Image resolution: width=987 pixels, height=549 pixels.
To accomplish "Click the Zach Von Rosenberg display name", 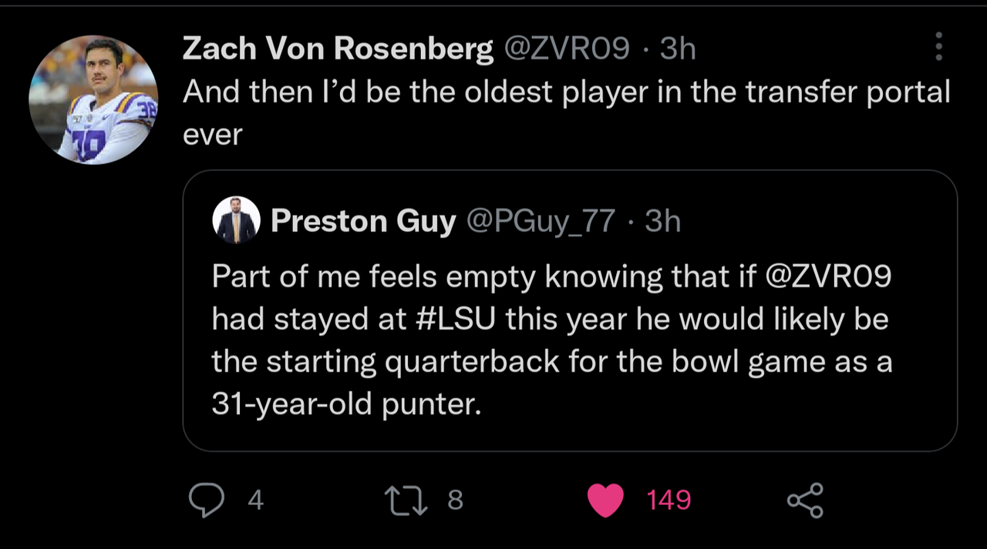I will point(338,49).
